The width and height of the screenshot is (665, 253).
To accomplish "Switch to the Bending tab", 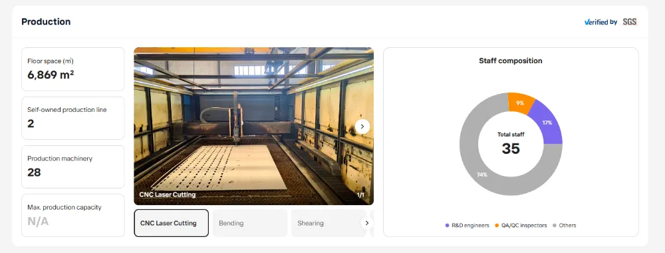I will (250, 223).
